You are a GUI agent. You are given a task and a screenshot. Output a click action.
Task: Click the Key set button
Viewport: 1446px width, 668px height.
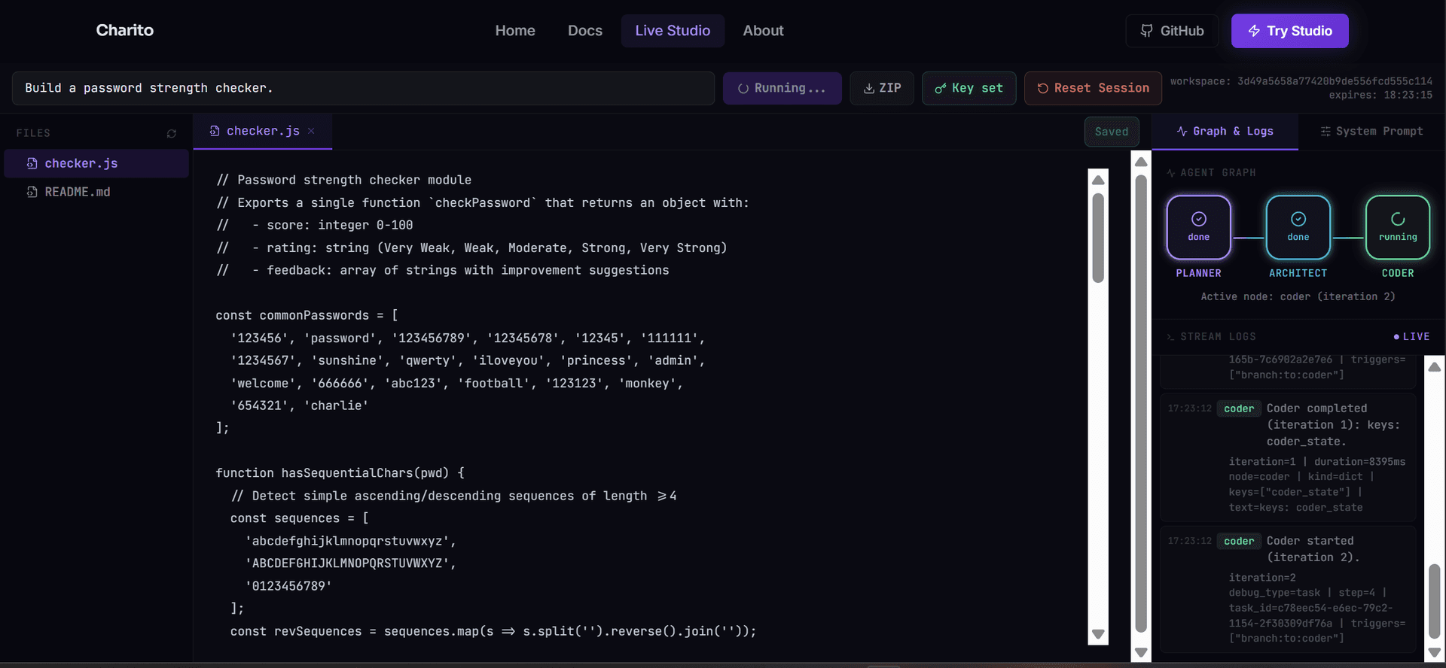point(969,88)
